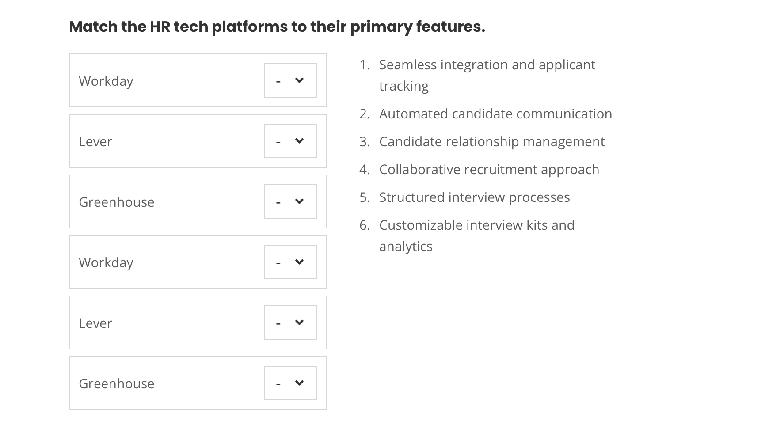Screen dimensions: 784x448
Task: Click the chevron icon in the second Workday row
Action: coord(300,262)
